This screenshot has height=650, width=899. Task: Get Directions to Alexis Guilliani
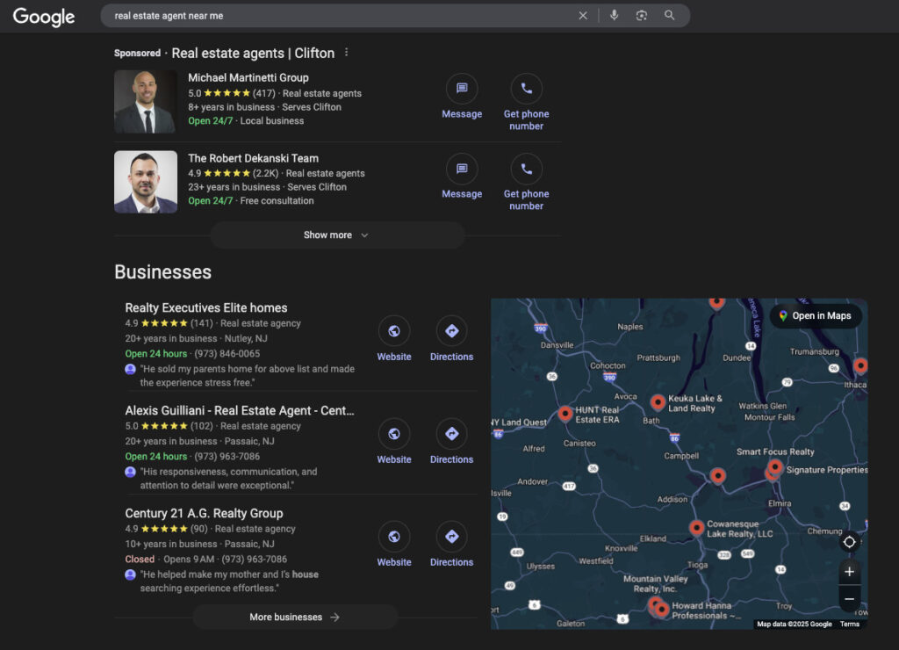point(452,441)
